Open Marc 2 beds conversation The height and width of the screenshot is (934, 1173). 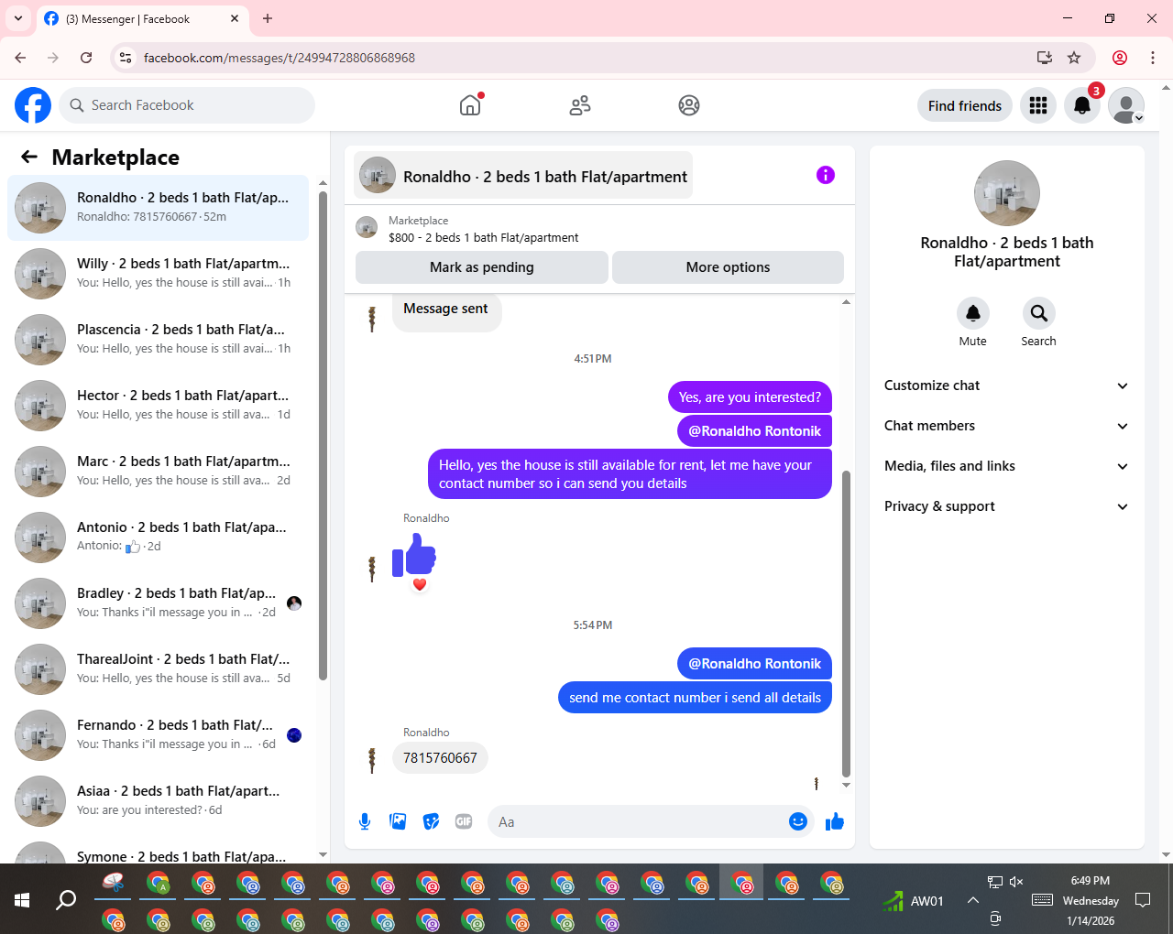click(159, 471)
